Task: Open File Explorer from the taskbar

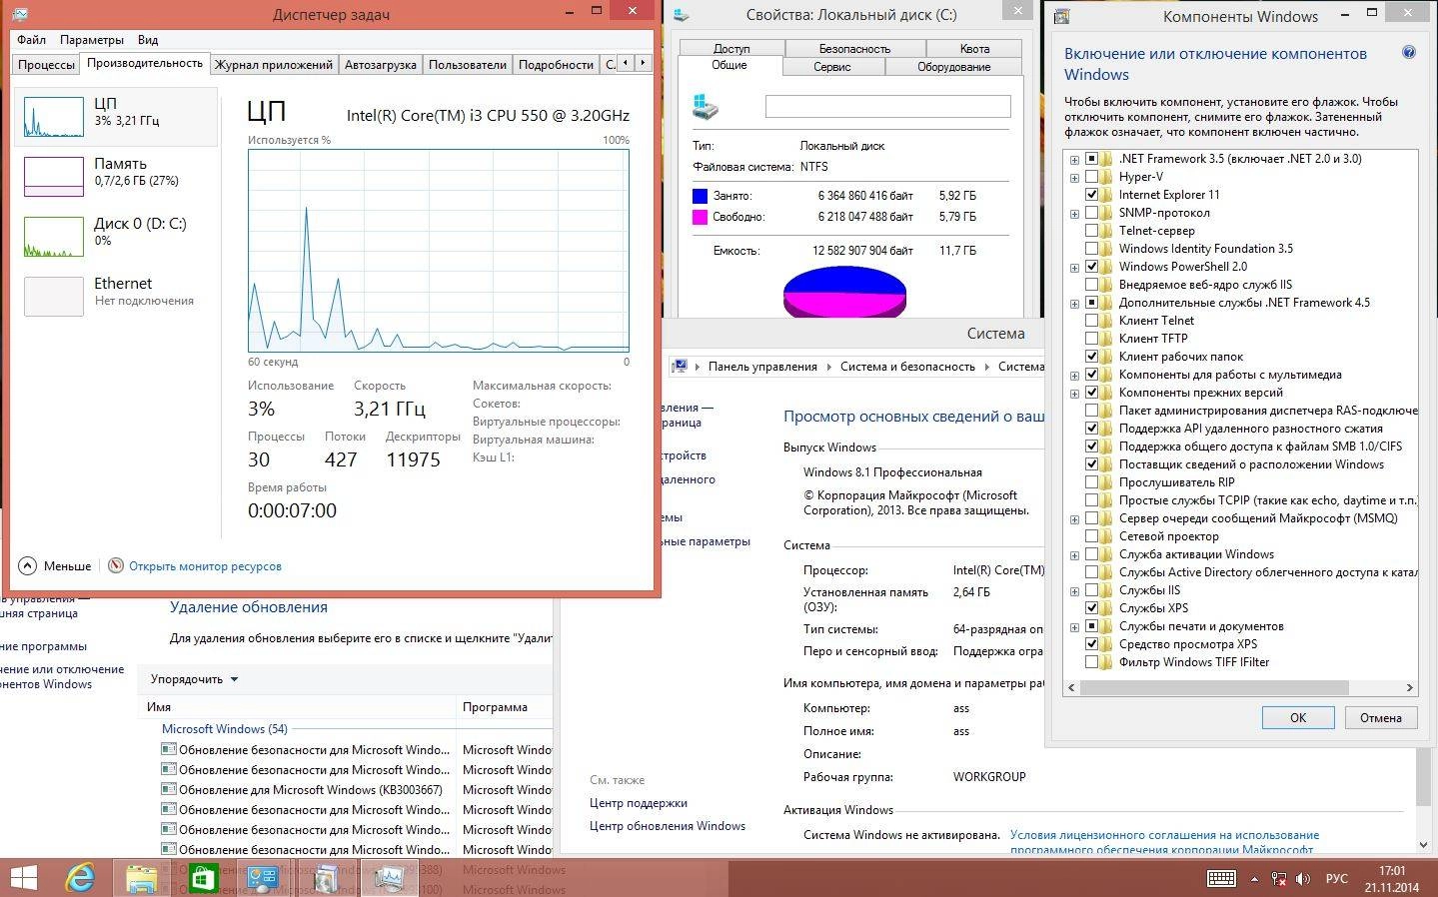Action: (x=141, y=878)
